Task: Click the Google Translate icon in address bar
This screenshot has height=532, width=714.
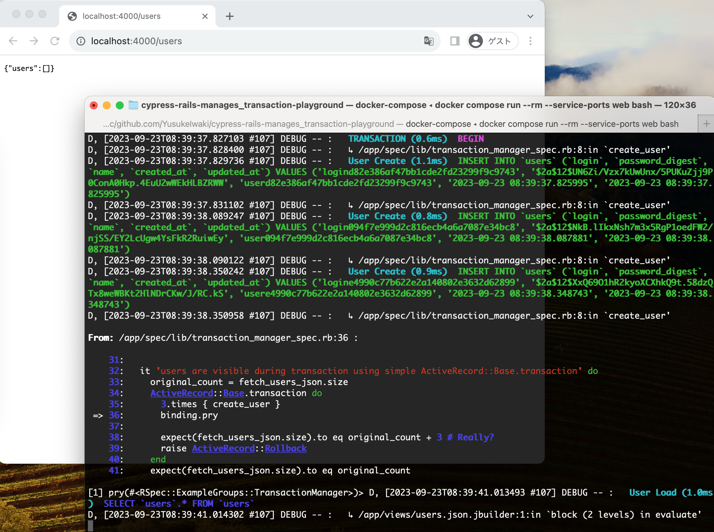Action: click(x=429, y=41)
